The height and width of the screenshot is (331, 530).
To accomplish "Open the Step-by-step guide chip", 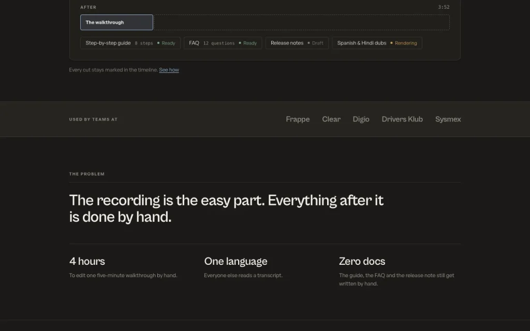I will point(130,43).
